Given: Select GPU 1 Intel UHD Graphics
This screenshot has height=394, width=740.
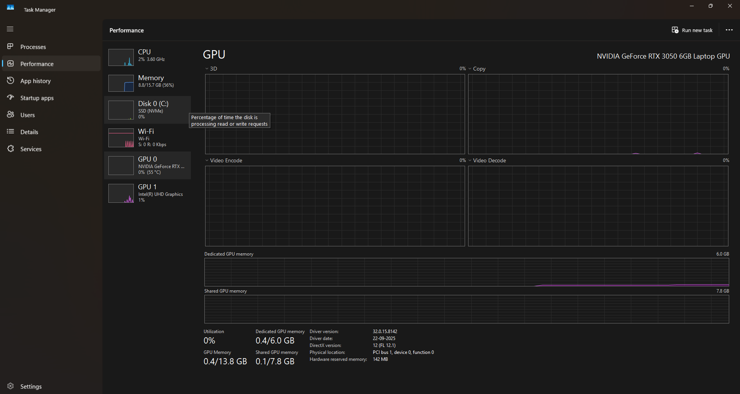Looking at the screenshot, I should [x=147, y=193].
